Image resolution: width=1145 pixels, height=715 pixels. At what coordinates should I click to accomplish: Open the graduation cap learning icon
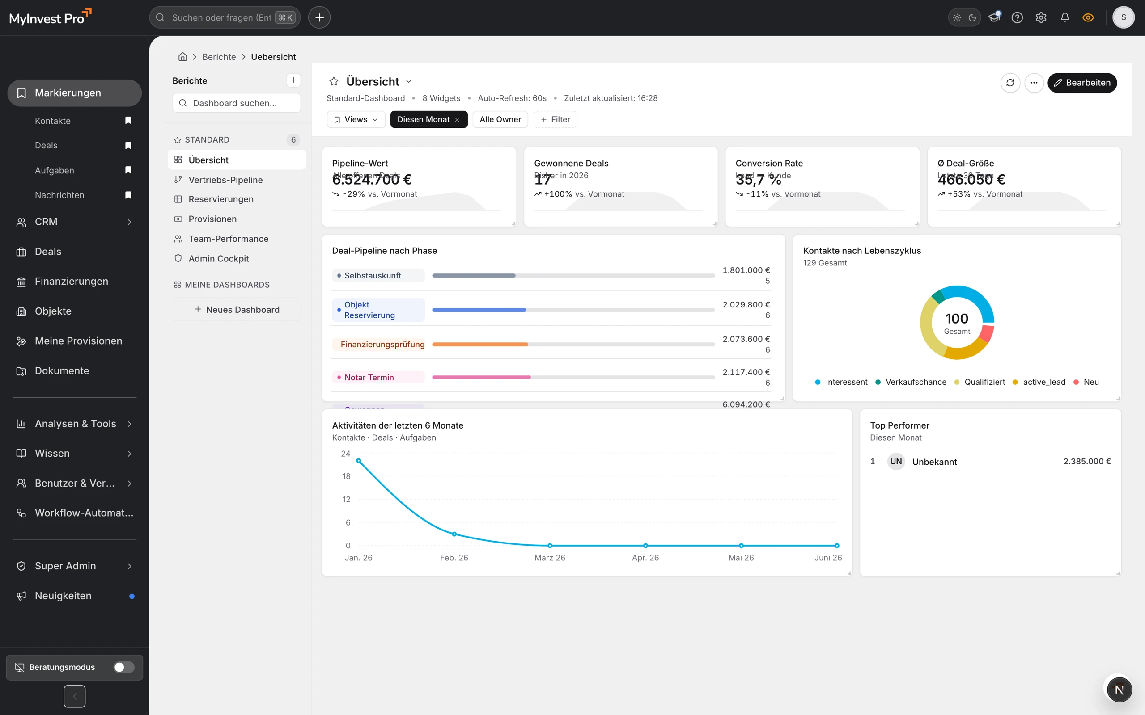(x=994, y=17)
